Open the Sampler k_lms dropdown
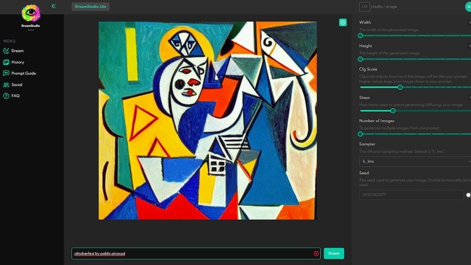The image size is (471, 265). coord(415,161)
